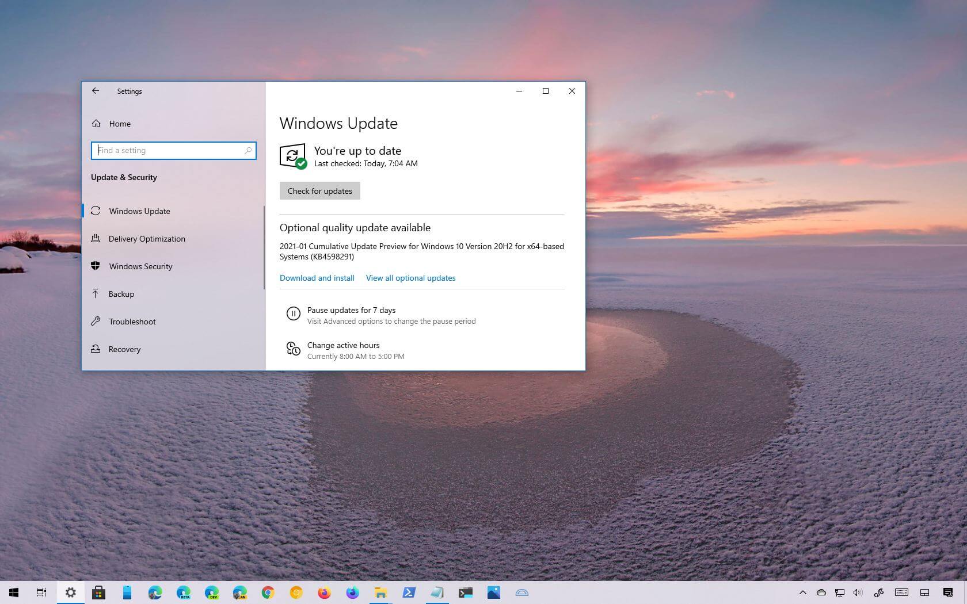Open Windows Security via the shield icon
The width and height of the screenshot is (967, 604).
point(96,266)
